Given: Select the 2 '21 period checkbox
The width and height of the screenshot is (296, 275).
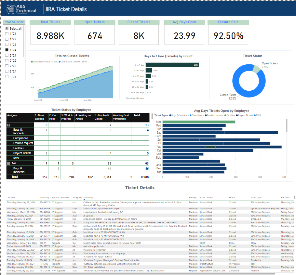Looking at the screenshot, I should (x=7, y=55).
